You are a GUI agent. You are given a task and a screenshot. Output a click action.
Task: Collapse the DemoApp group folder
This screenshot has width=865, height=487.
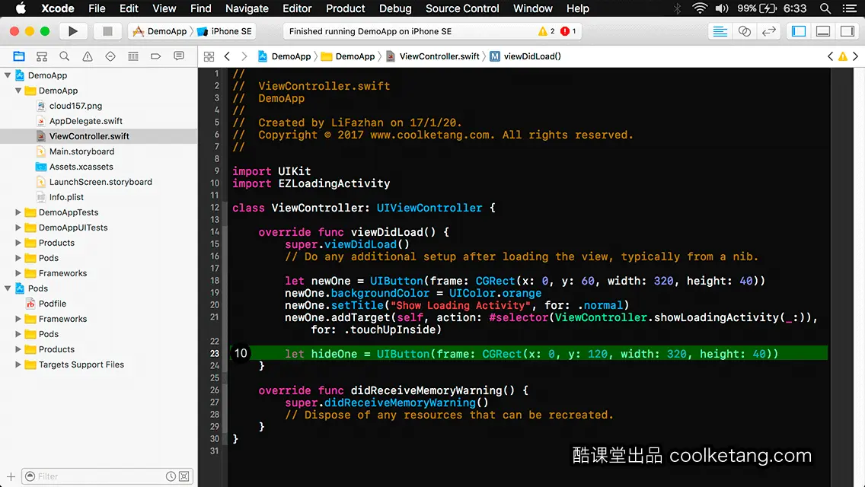point(18,91)
